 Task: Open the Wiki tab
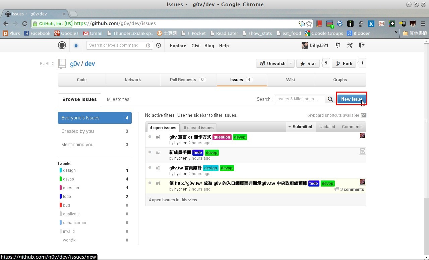291,80
